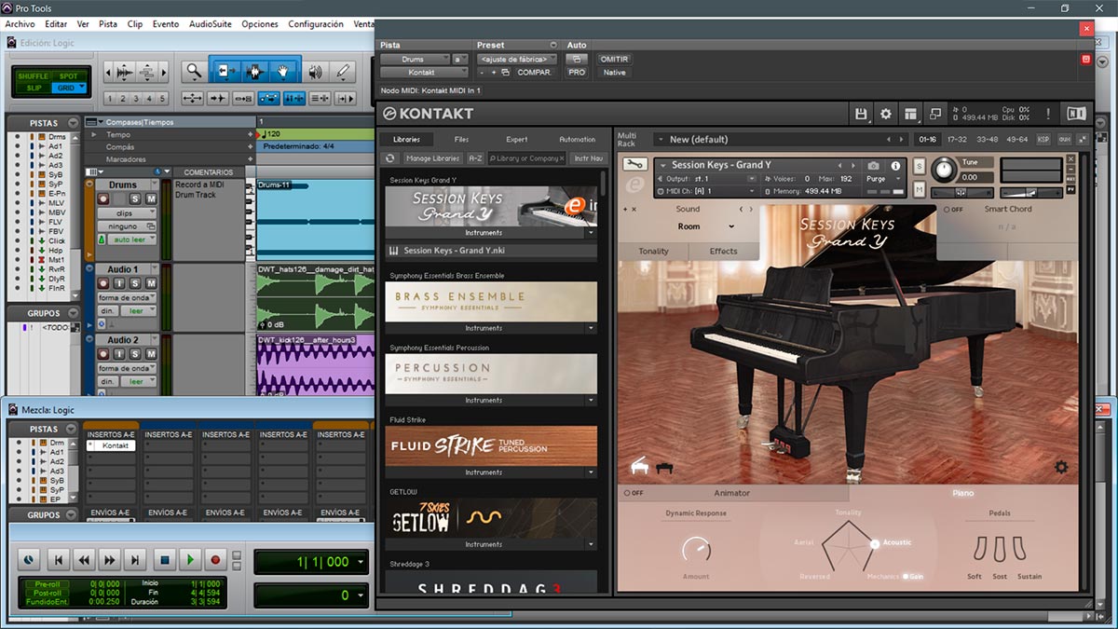1118x629 pixels.
Task: Click the Play button in transport
Action: click(190, 560)
